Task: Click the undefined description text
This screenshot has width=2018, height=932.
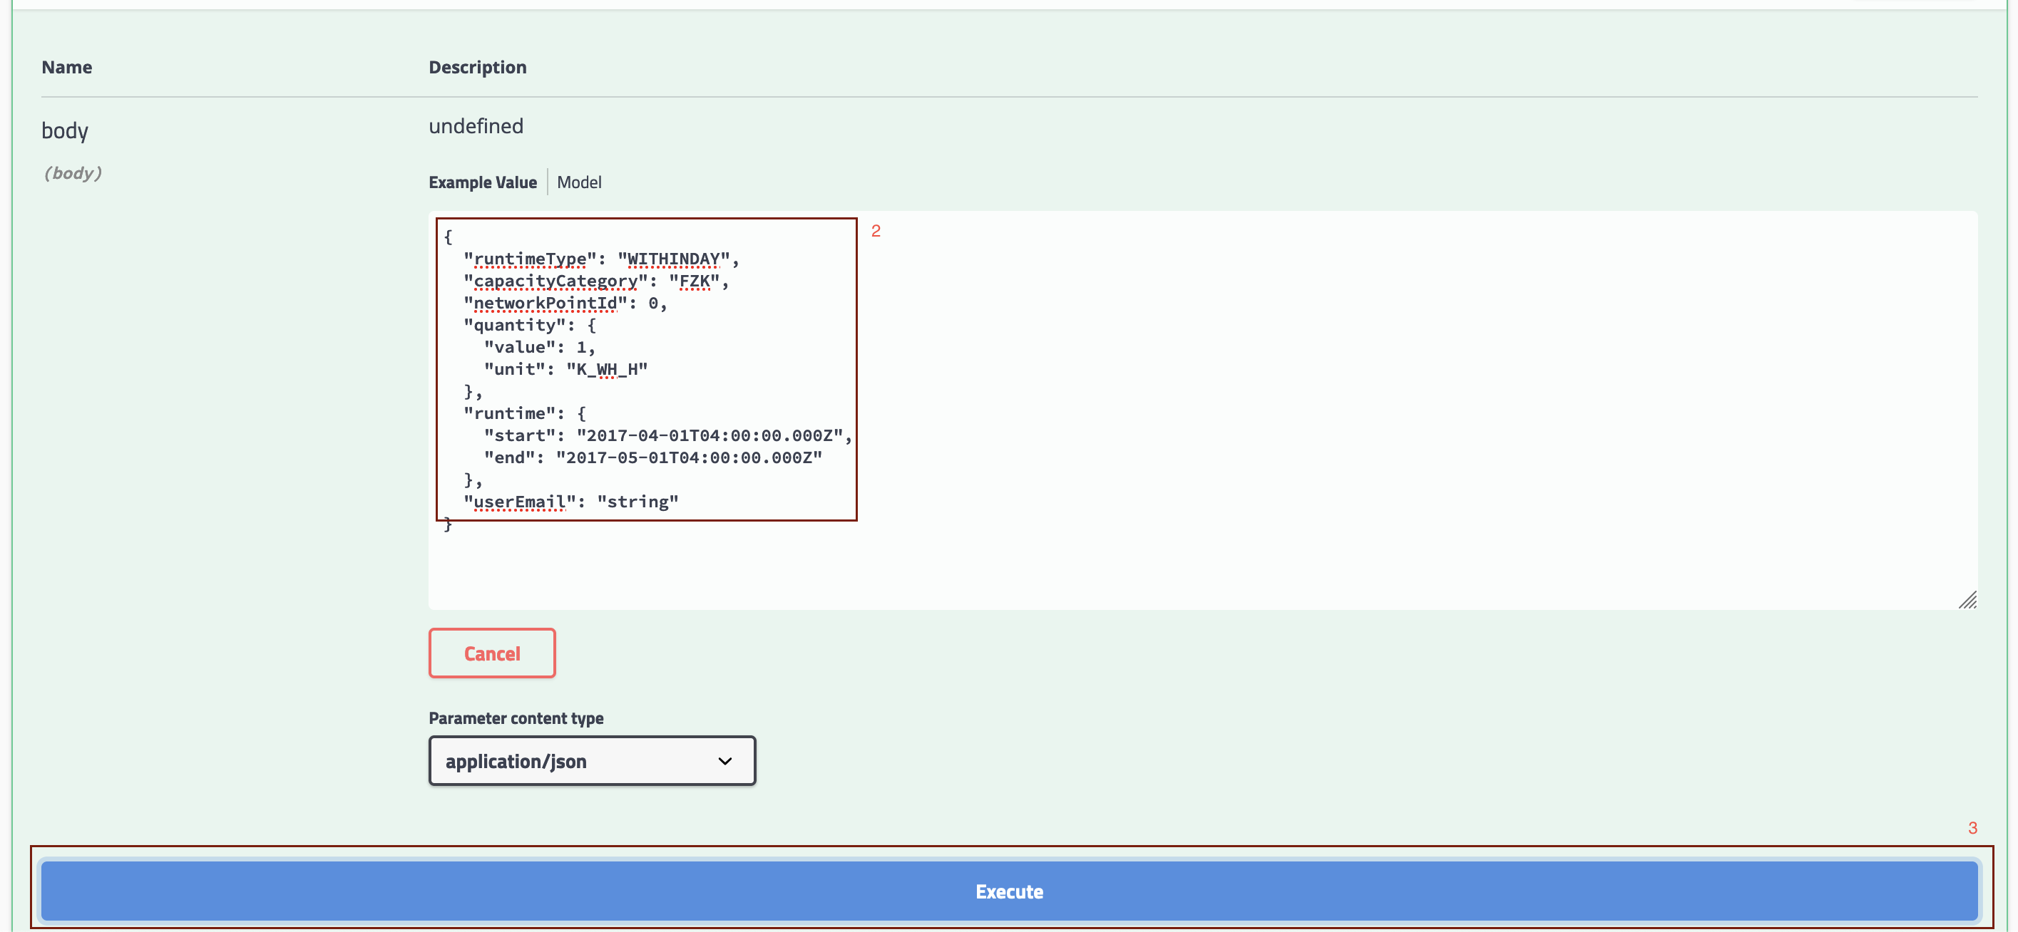Action: coord(476,126)
